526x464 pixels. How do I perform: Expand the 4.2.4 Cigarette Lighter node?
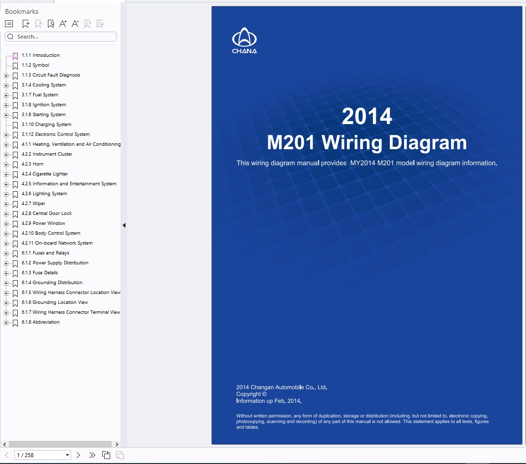click(x=6, y=174)
